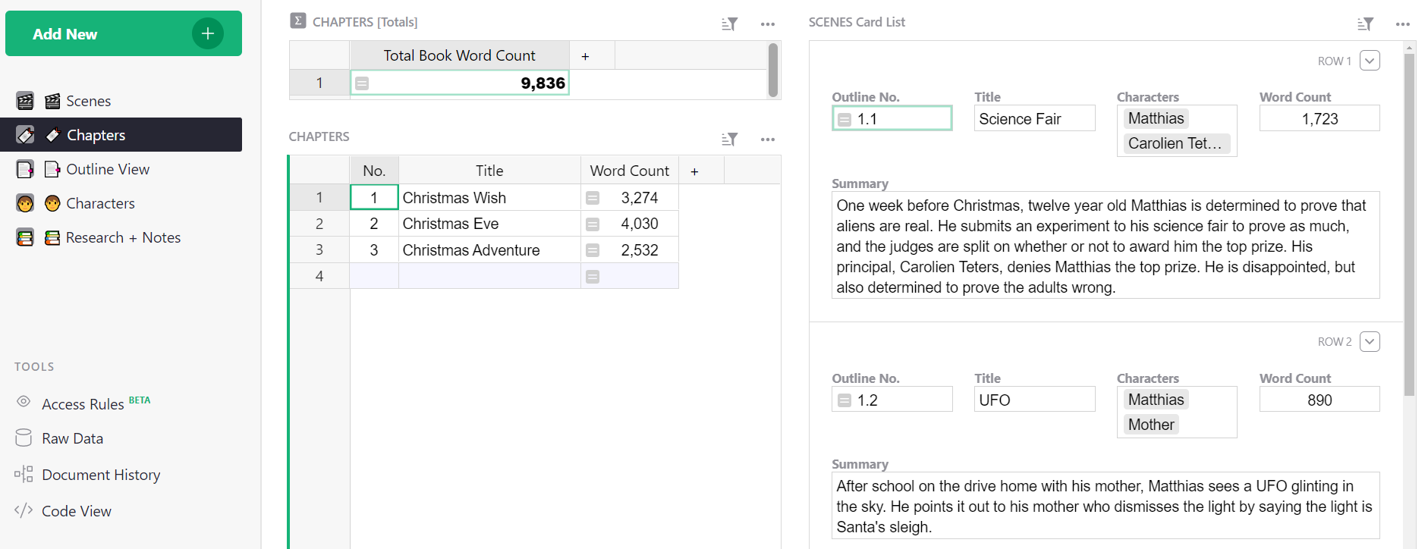The width and height of the screenshot is (1428, 549).
Task: Click the sort and filter icon in CHAPTERS Totals
Action: point(729,24)
